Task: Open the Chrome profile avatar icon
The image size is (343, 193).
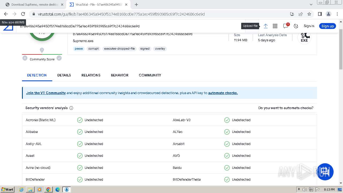Action: (329, 14)
